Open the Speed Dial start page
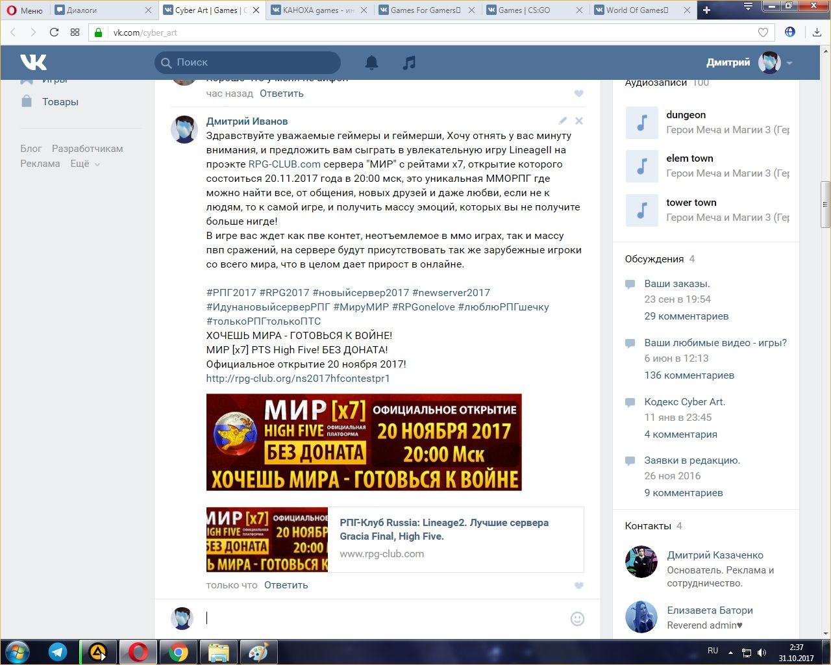Image resolution: width=831 pixels, height=665 pixels. coord(75,32)
